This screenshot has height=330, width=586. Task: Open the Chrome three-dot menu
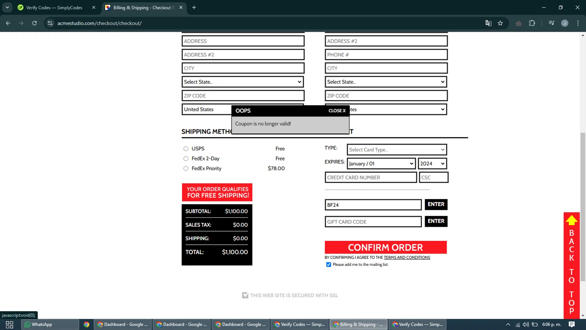[x=578, y=23]
